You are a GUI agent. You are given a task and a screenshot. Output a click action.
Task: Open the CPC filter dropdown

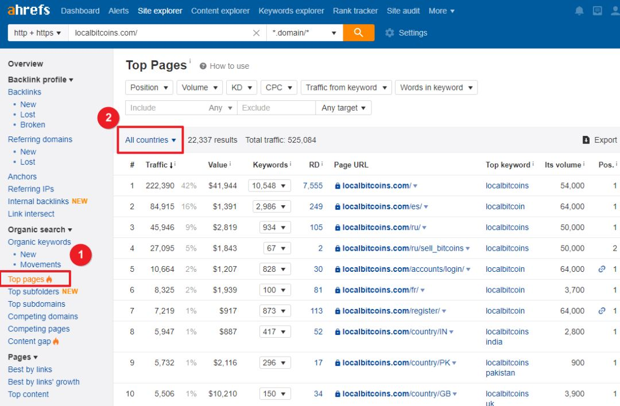coord(279,87)
